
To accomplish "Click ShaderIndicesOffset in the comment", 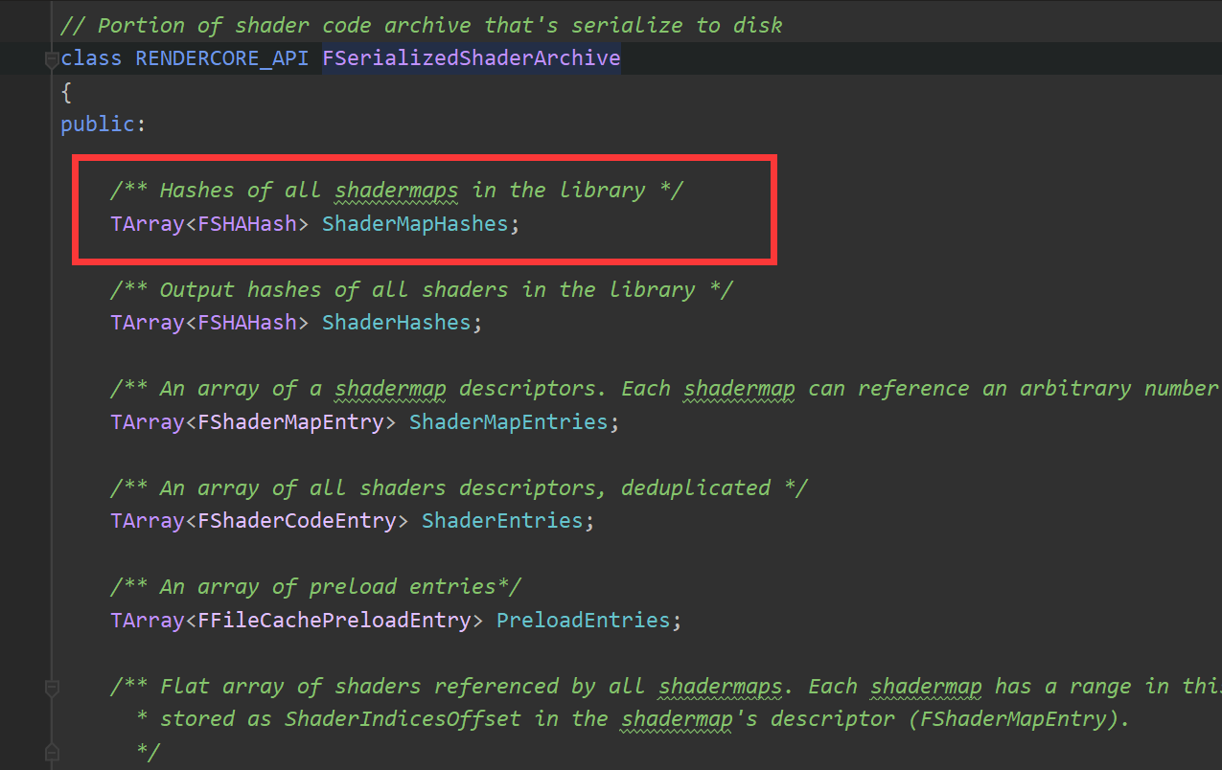I will click(403, 719).
